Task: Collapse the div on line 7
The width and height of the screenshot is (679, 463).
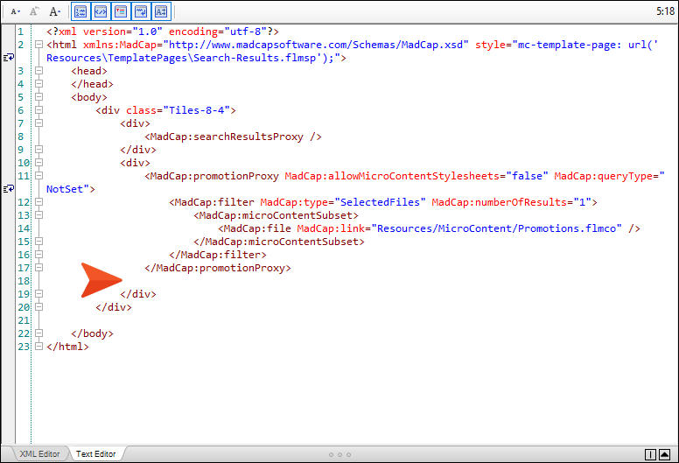Action: (x=39, y=123)
